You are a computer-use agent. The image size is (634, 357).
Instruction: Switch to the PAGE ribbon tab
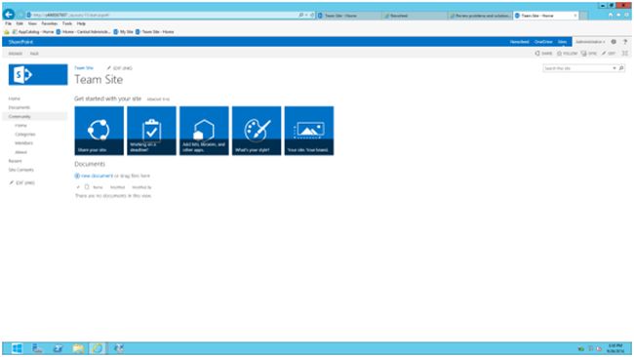34,54
